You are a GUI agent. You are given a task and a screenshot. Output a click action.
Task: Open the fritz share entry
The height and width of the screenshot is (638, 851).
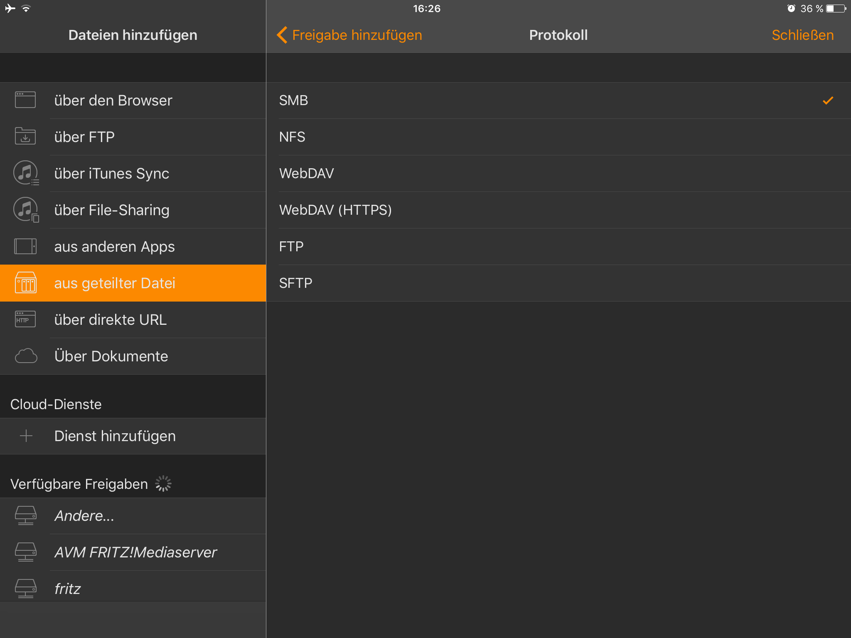coord(67,589)
